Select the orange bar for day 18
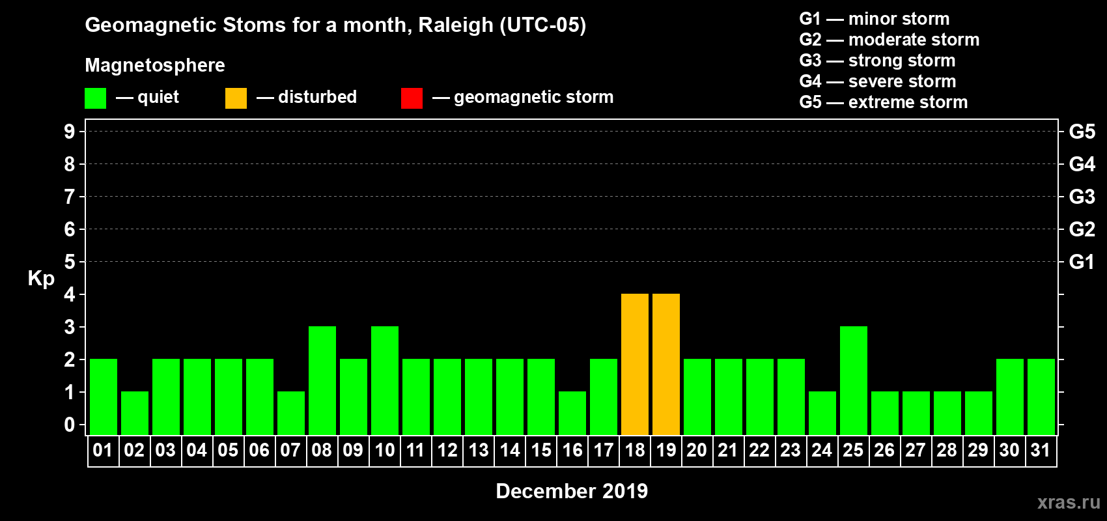 (x=635, y=364)
